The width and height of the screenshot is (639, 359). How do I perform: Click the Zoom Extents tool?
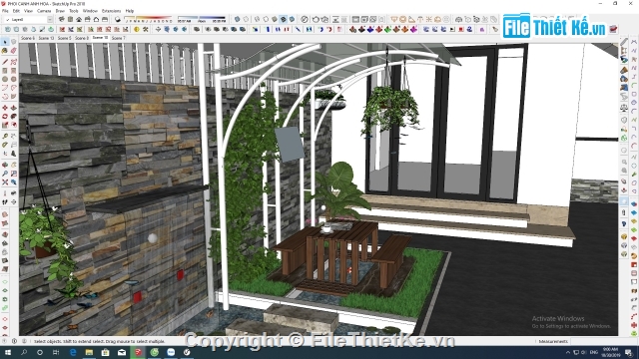click(x=5, y=181)
